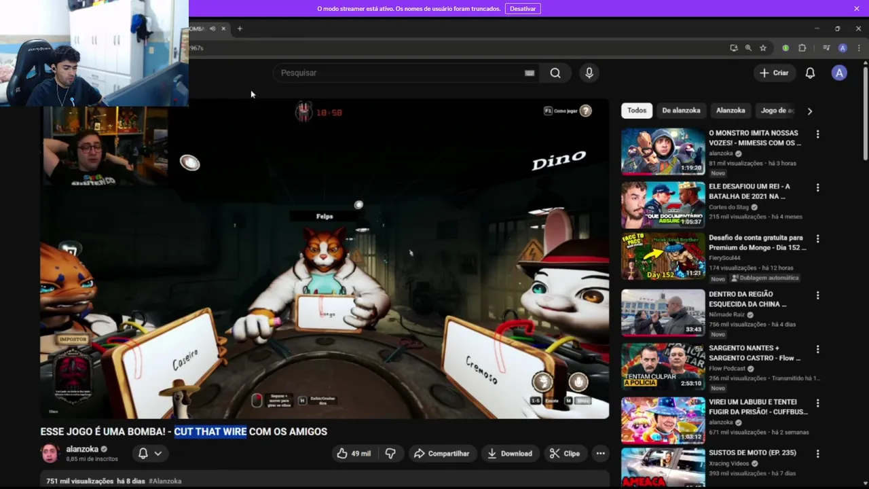Open a new browser tab with plus
Viewport: 869px width, 489px height.
[x=240, y=29]
